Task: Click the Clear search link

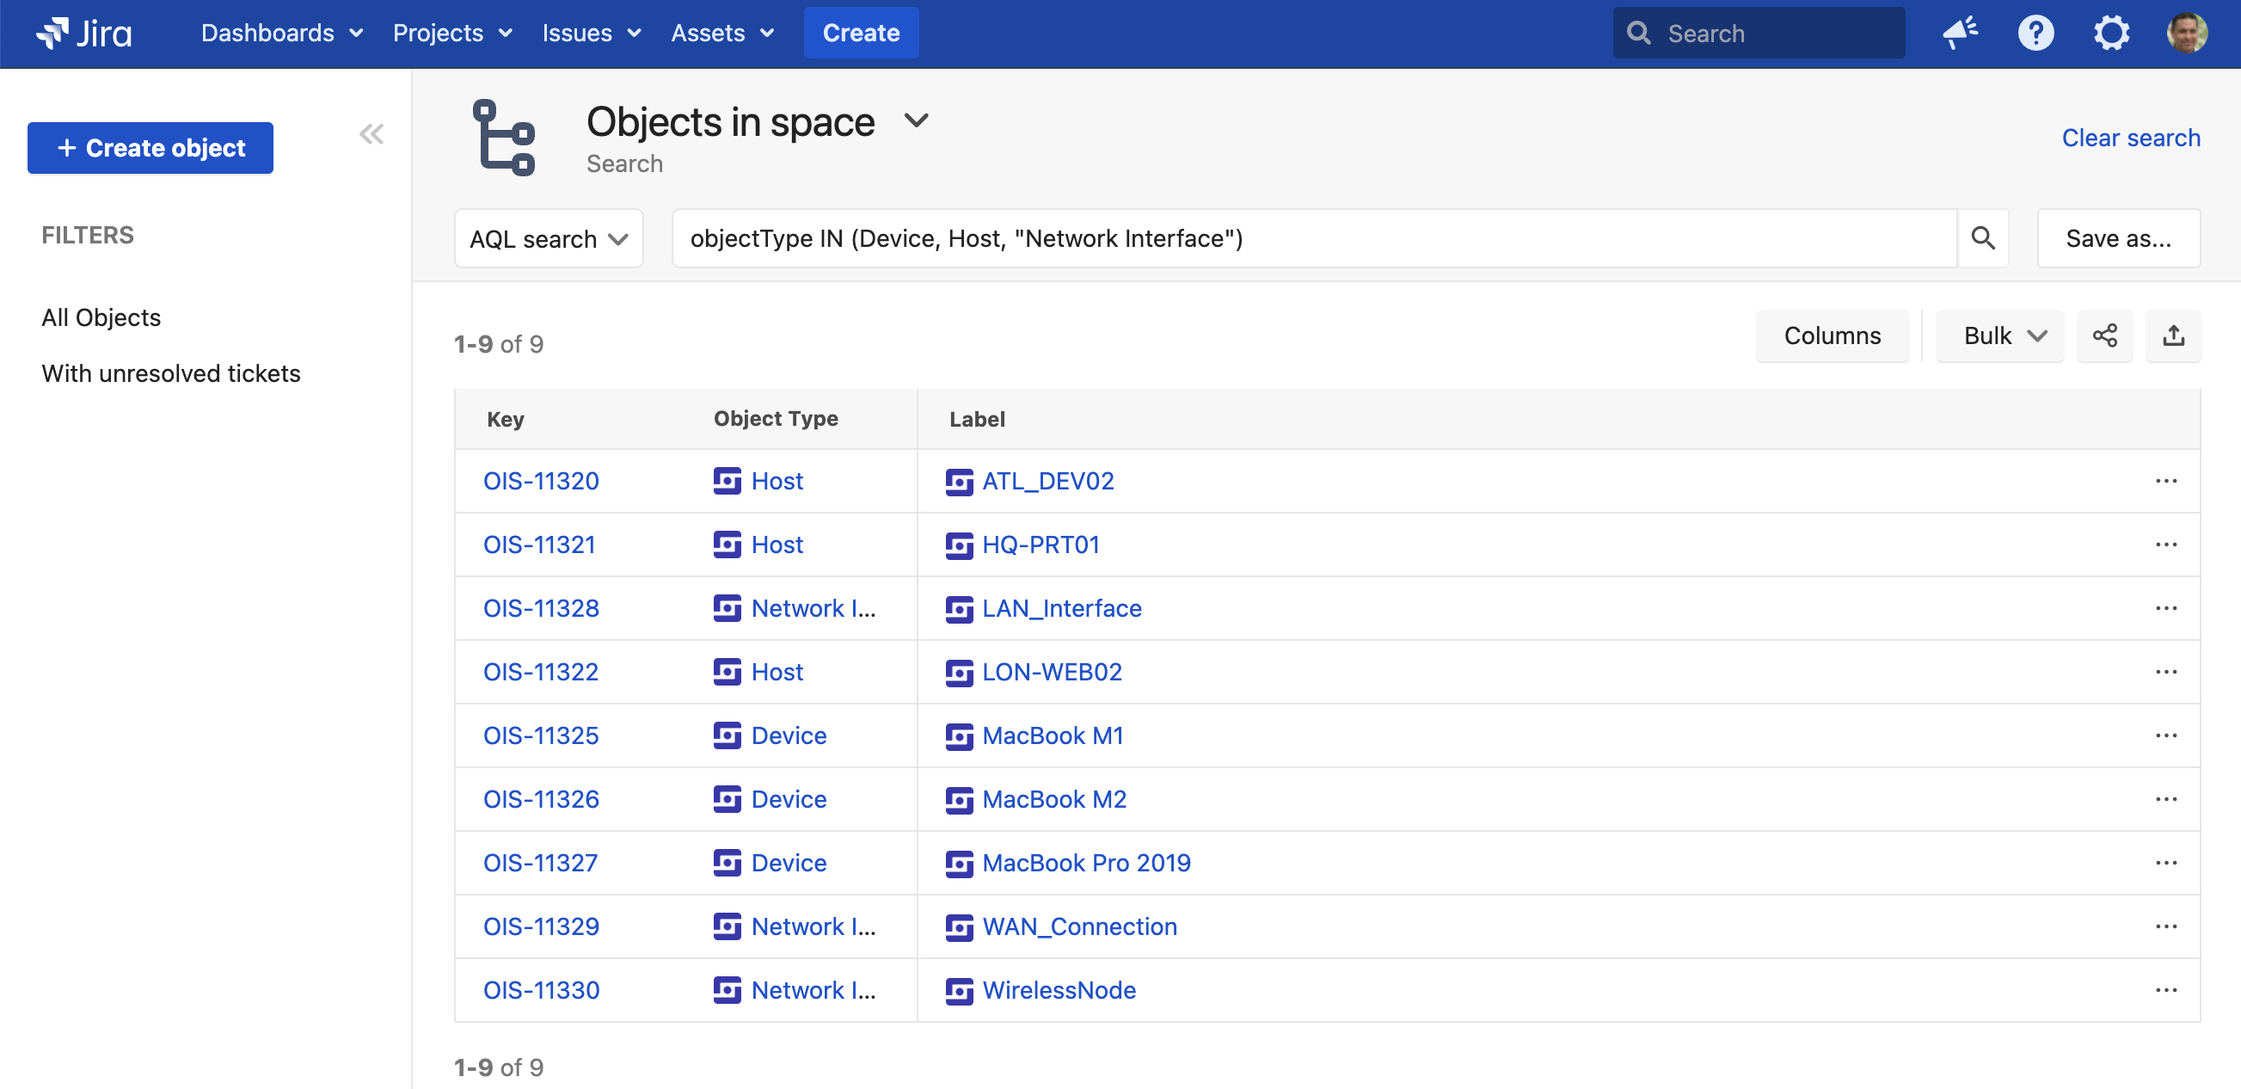Action: [2130, 138]
